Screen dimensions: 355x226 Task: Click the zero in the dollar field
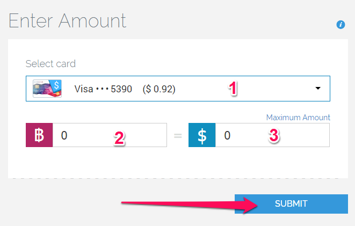tap(227, 135)
